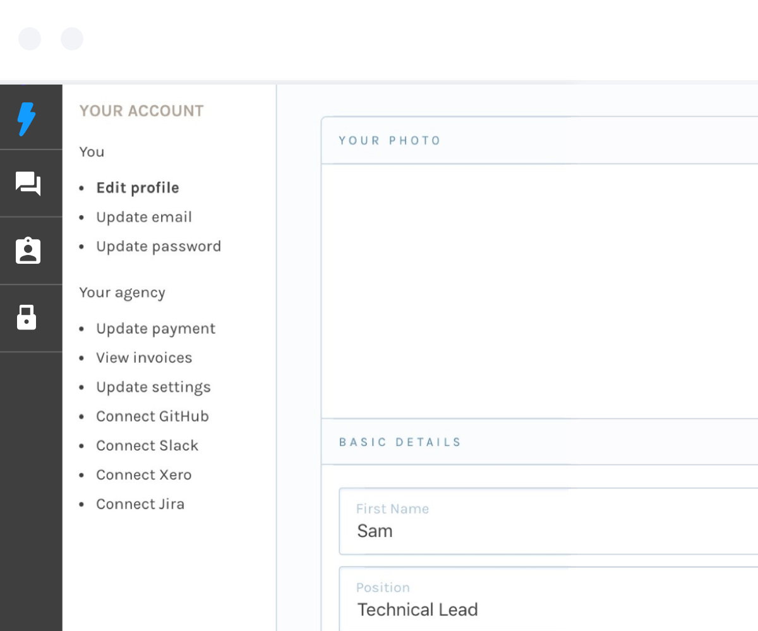Go to Update settings

(153, 387)
